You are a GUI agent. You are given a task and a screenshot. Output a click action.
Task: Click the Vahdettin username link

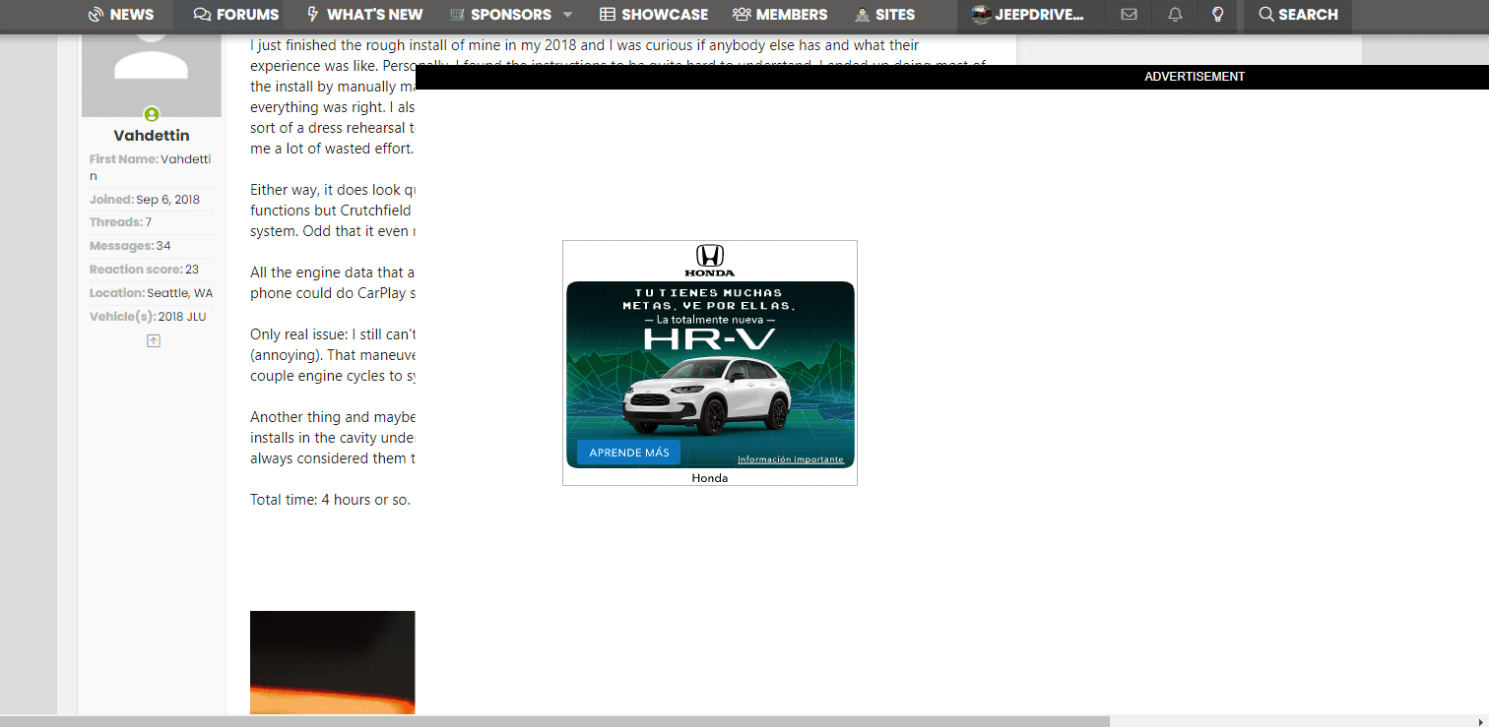[152, 136]
